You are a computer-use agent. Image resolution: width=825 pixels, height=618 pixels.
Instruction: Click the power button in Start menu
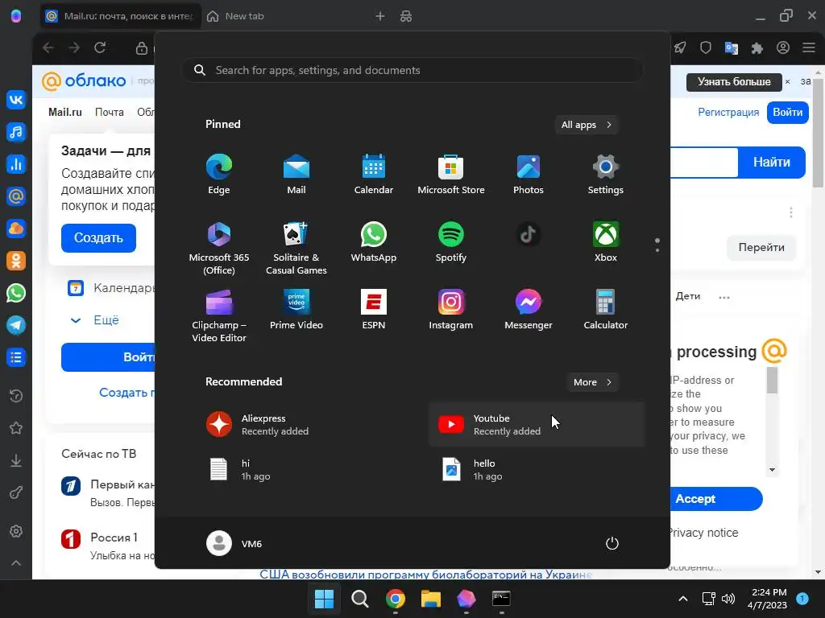612,543
